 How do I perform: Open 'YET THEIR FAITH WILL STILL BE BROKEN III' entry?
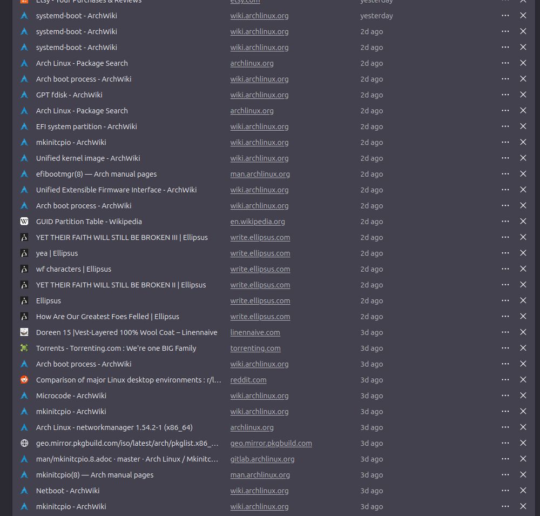click(122, 238)
